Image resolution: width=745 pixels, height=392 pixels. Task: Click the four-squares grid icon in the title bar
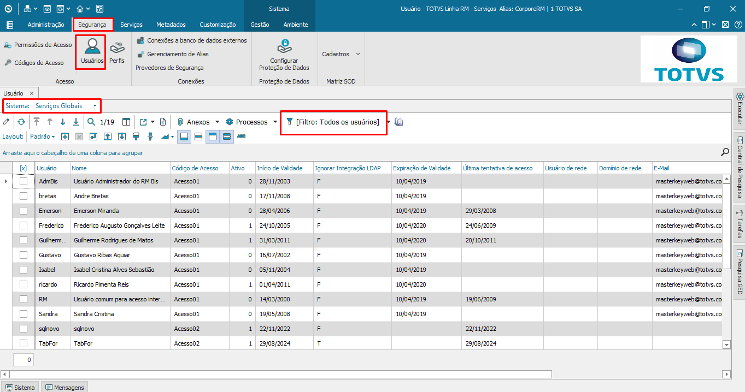tap(99, 9)
